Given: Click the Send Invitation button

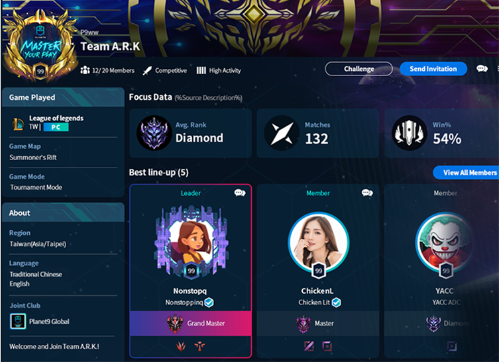Looking at the screenshot, I should click(x=433, y=69).
